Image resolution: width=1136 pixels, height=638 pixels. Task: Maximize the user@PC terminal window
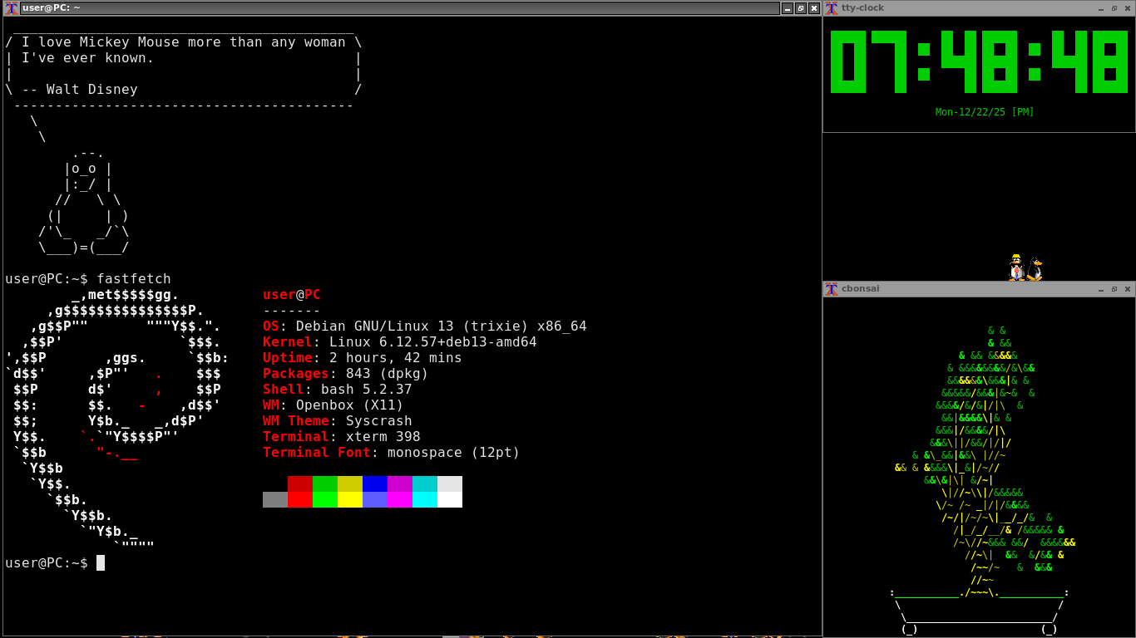point(800,8)
